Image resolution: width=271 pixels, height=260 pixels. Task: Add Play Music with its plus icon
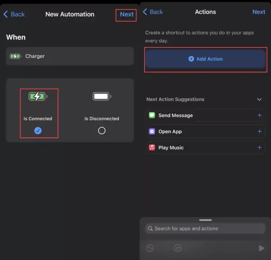259,148
